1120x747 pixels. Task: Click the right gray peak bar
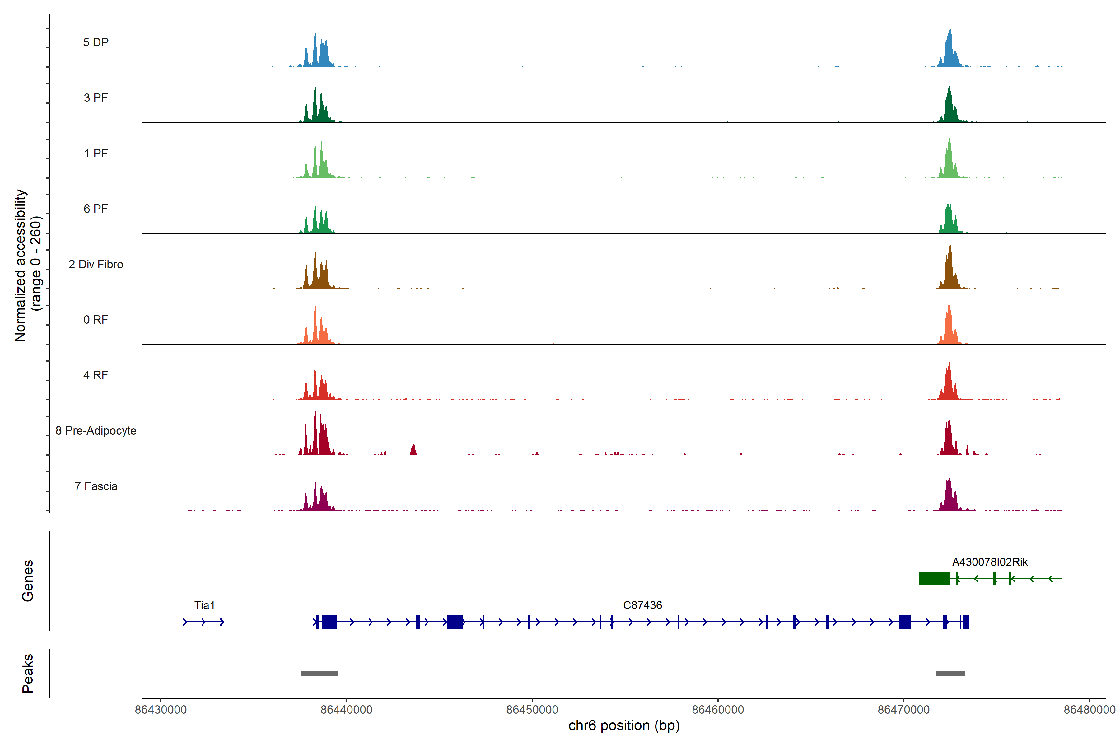[x=950, y=674]
